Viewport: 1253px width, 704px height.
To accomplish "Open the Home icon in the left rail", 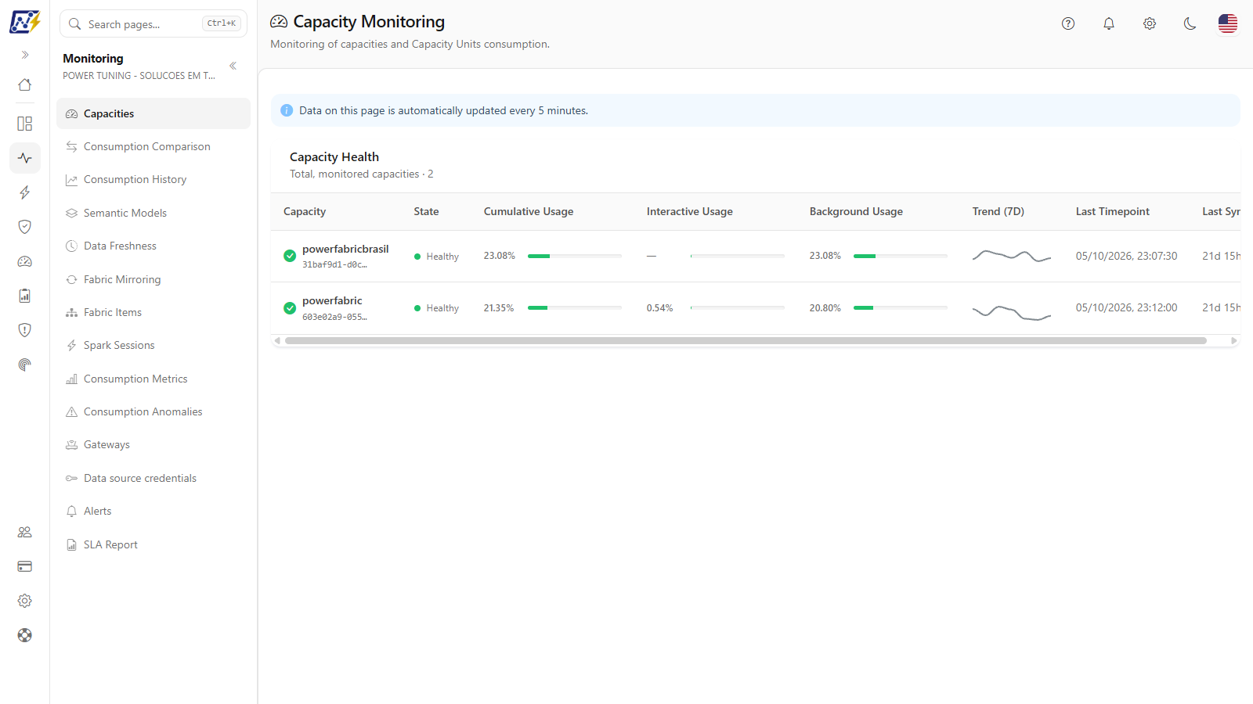I will pos(25,84).
